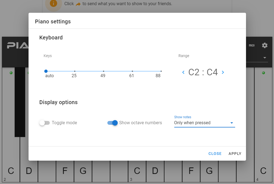Open the Show notes dropdown

point(204,123)
